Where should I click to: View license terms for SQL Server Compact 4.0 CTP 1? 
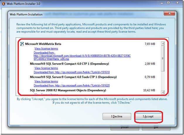[46, 68]
